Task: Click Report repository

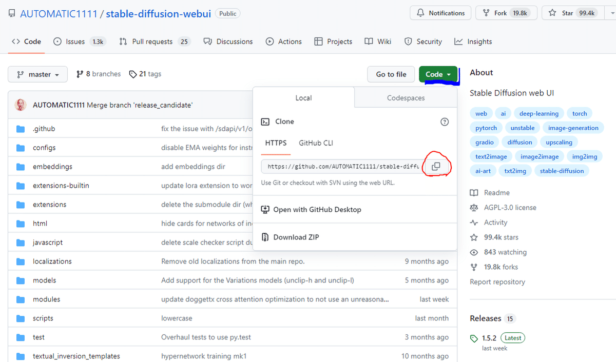Action: click(497, 282)
